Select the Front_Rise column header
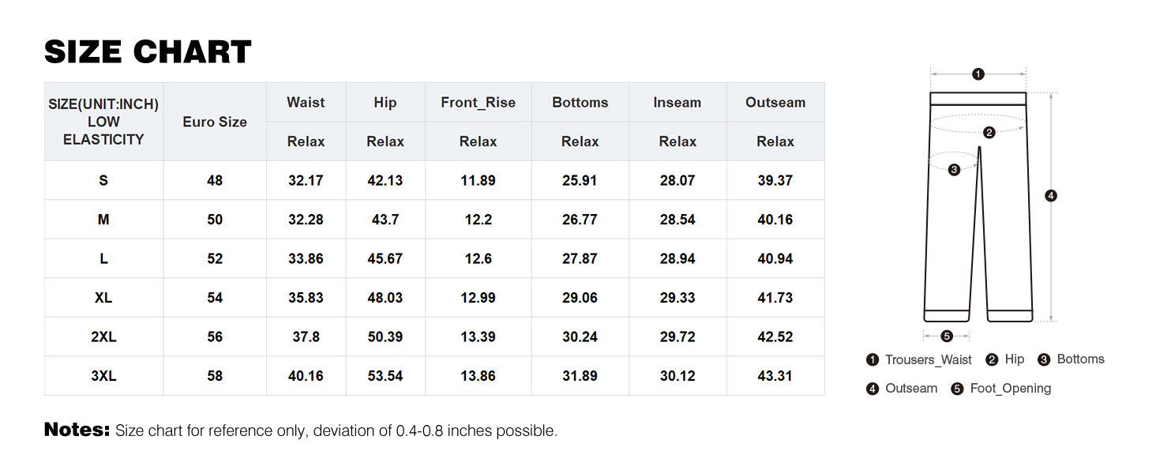This screenshot has height=474, width=1156. tap(478, 103)
